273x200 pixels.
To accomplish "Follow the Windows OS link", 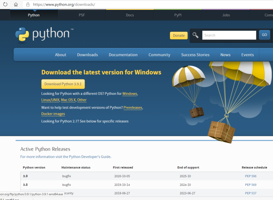I will 130,93.
